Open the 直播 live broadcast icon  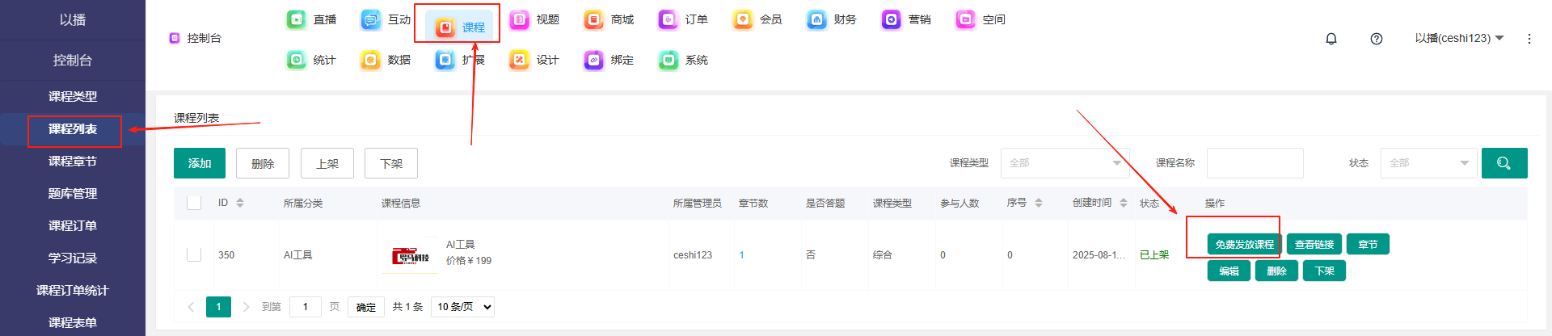point(297,19)
